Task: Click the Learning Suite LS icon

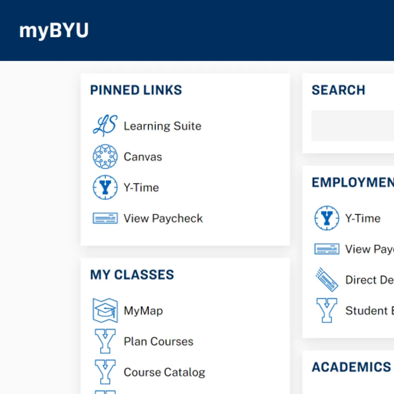Action: [x=105, y=126]
